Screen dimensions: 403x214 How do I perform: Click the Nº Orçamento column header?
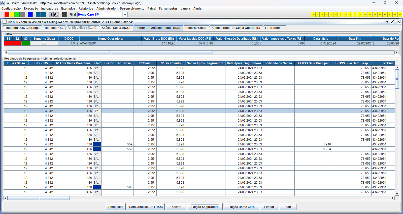pos(171,63)
